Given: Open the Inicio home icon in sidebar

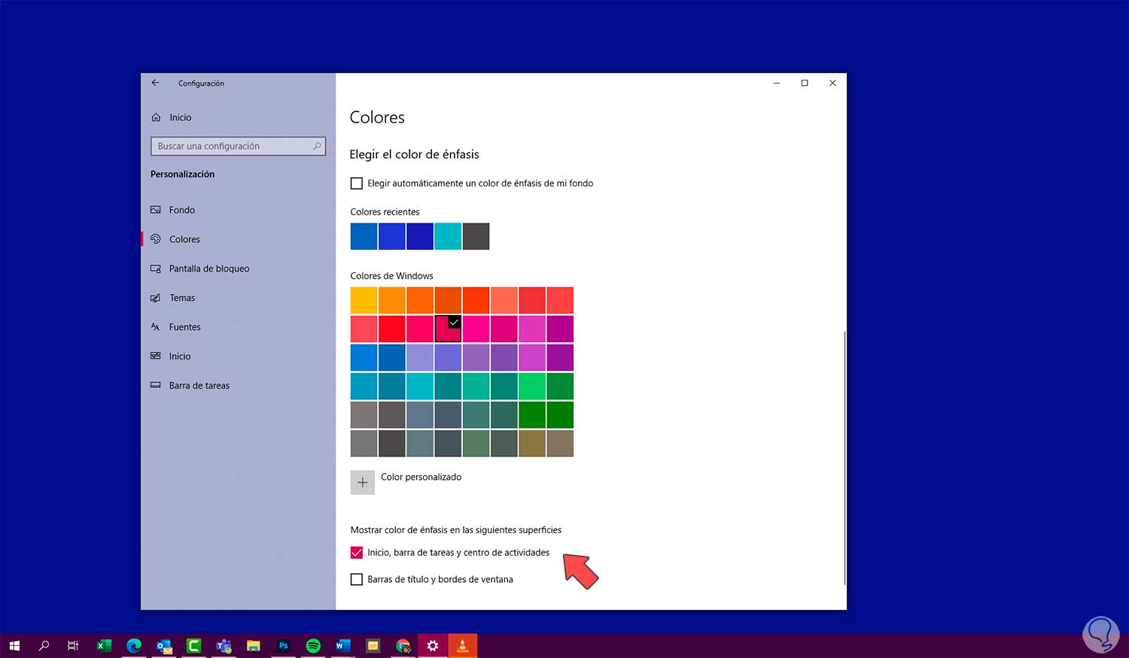Looking at the screenshot, I should (156, 117).
